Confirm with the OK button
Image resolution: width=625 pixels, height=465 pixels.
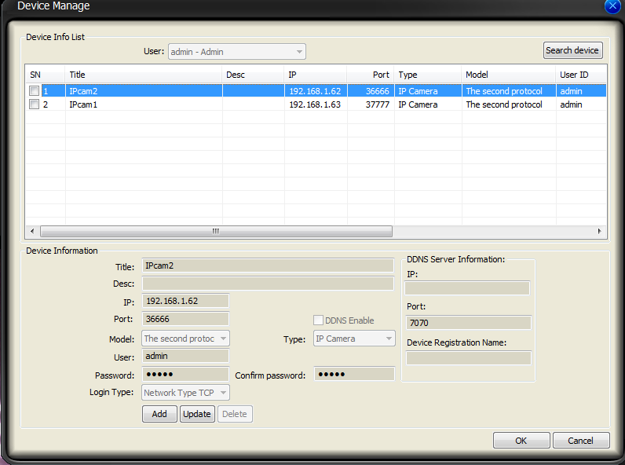(x=521, y=441)
